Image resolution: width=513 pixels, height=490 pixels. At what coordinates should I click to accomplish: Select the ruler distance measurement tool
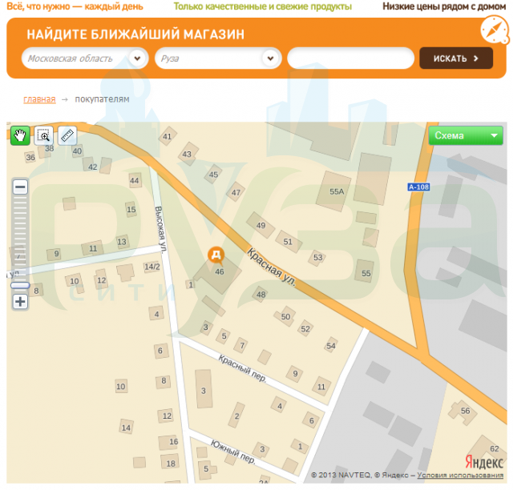(67, 135)
